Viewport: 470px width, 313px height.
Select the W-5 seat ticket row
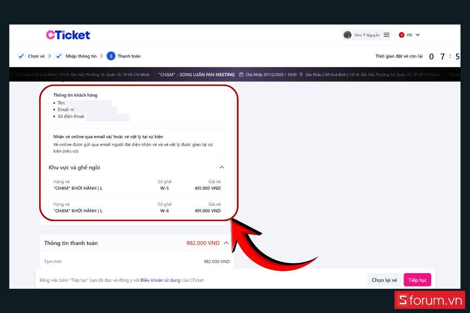(137, 185)
